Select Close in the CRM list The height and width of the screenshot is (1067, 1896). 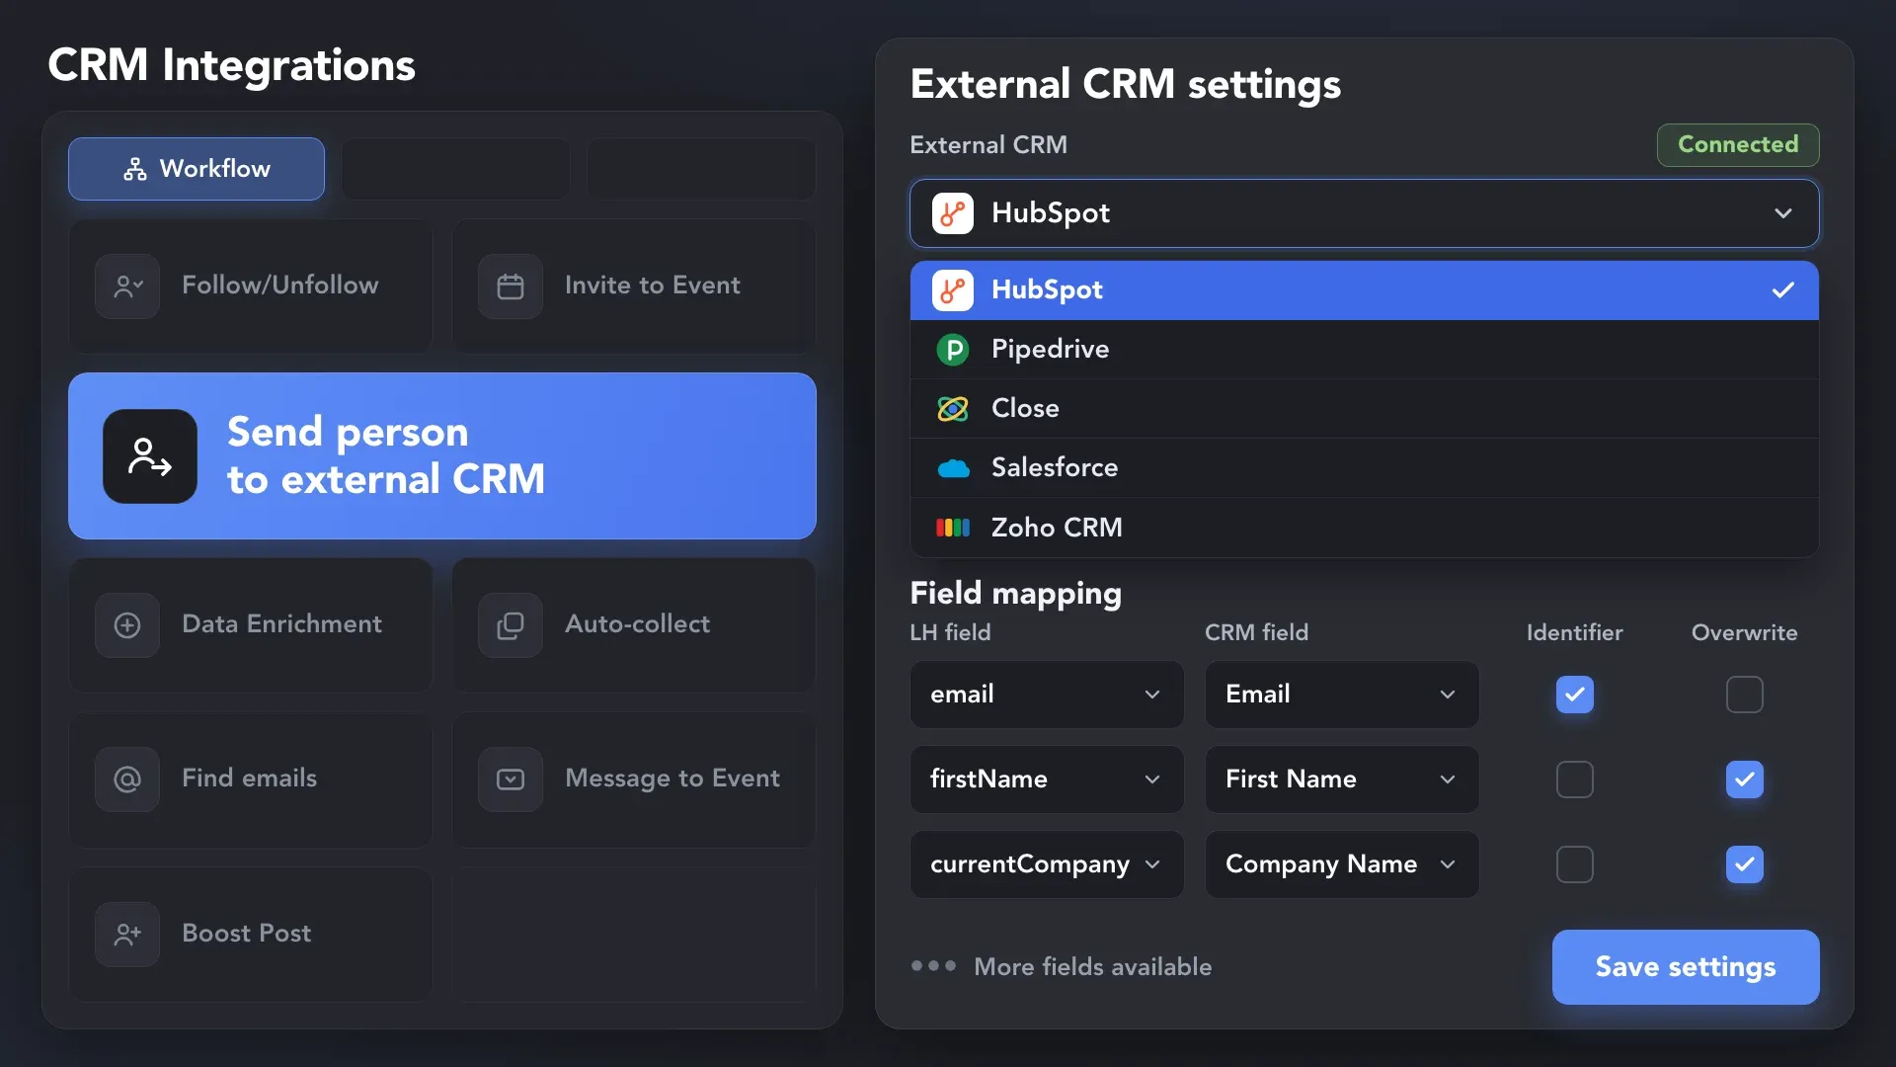click(1365, 409)
